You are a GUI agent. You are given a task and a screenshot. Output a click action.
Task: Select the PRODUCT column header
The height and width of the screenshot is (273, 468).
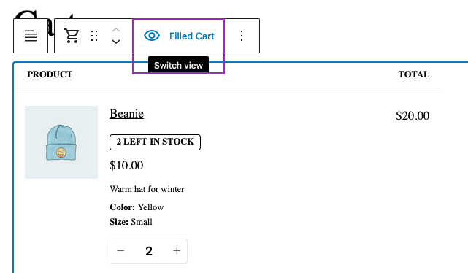pyautogui.click(x=50, y=74)
